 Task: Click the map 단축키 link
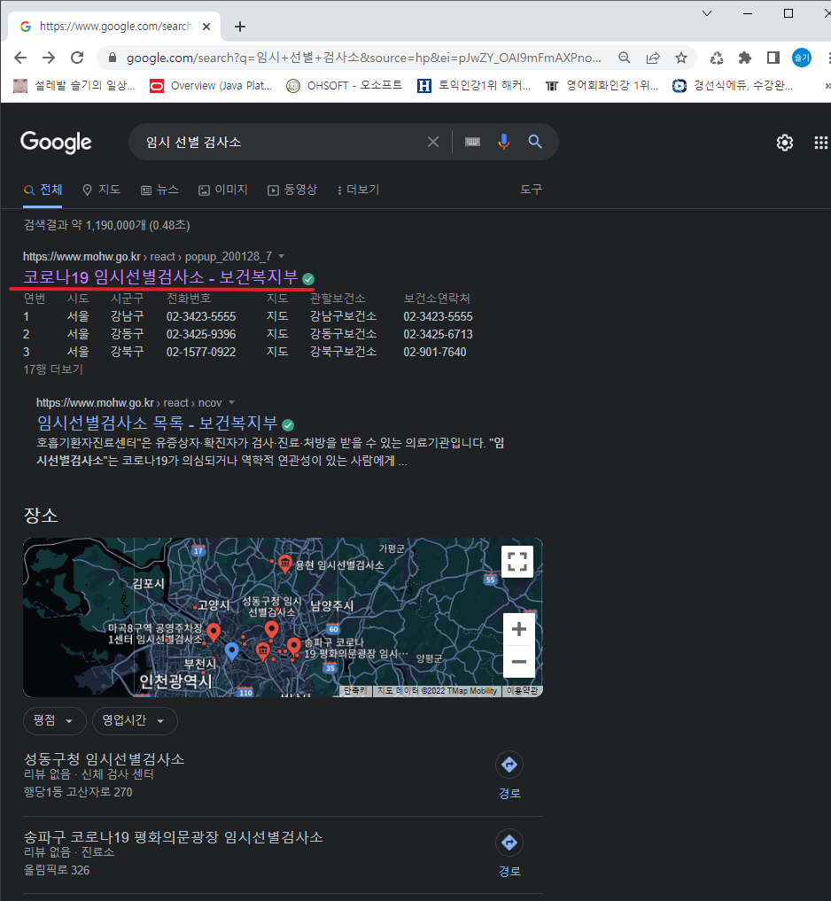[355, 691]
